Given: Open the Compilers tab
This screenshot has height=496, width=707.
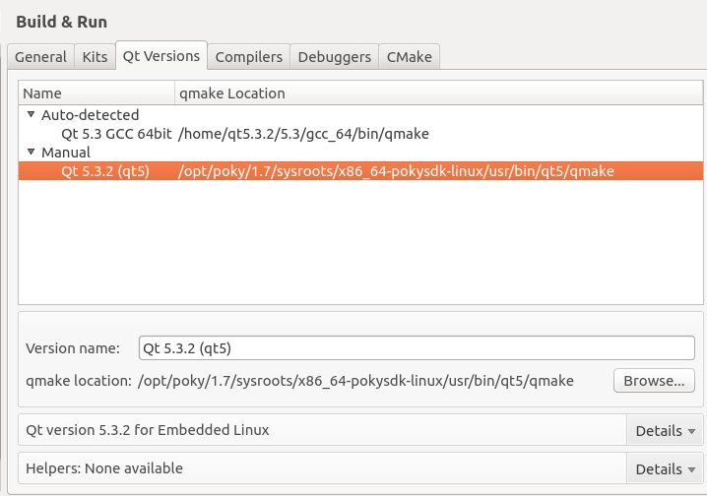Looking at the screenshot, I should 248,57.
